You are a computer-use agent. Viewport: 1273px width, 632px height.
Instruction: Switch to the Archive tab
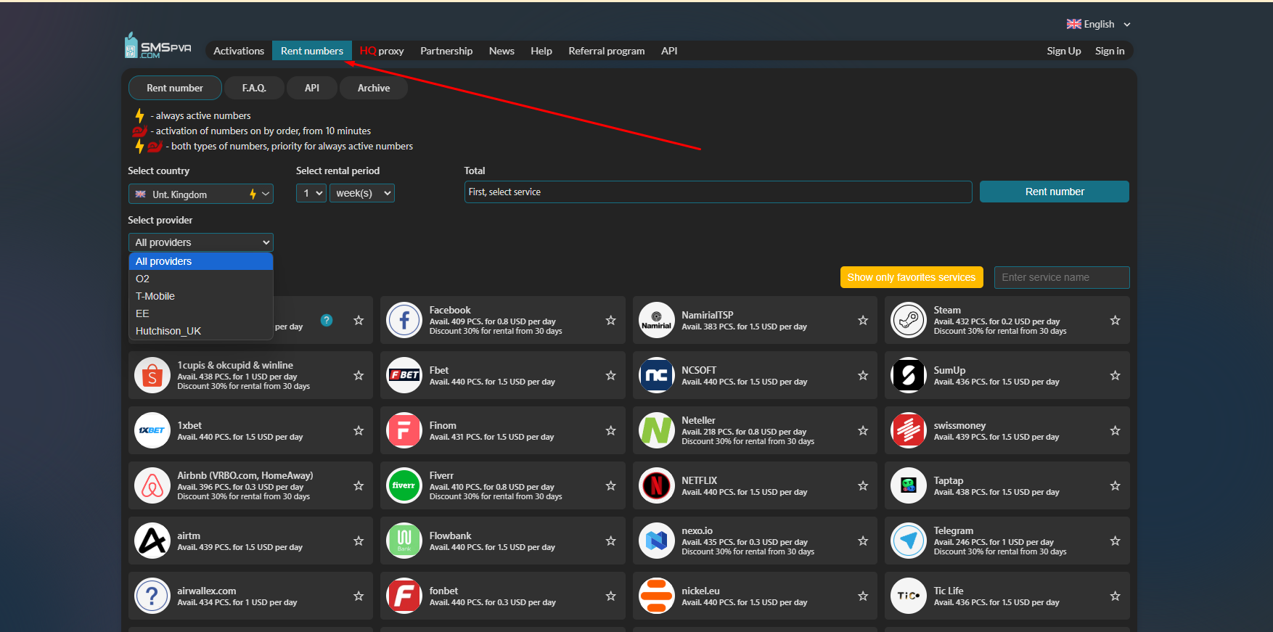374,88
